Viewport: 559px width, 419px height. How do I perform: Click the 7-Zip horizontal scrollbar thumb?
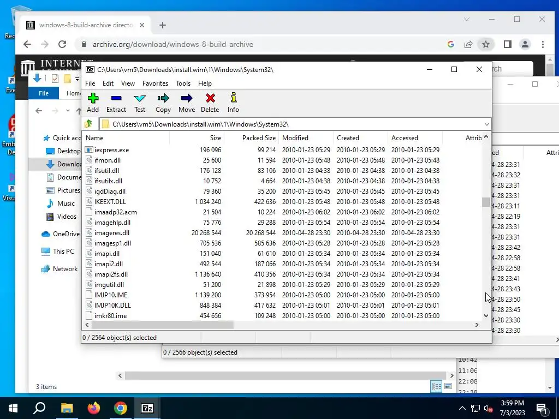[163, 325]
